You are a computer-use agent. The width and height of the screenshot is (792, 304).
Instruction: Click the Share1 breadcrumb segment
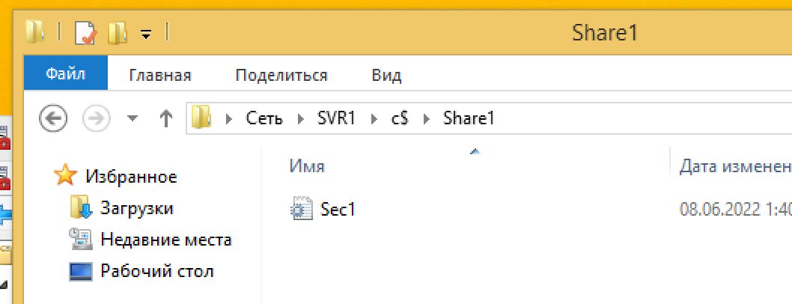coord(469,118)
